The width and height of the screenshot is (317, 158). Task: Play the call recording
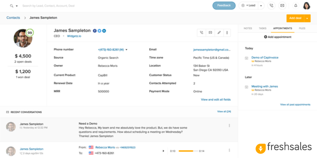[x=163, y=151]
